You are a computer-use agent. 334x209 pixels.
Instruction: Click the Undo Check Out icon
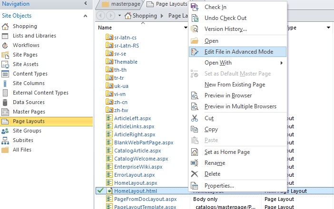tap(195, 18)
